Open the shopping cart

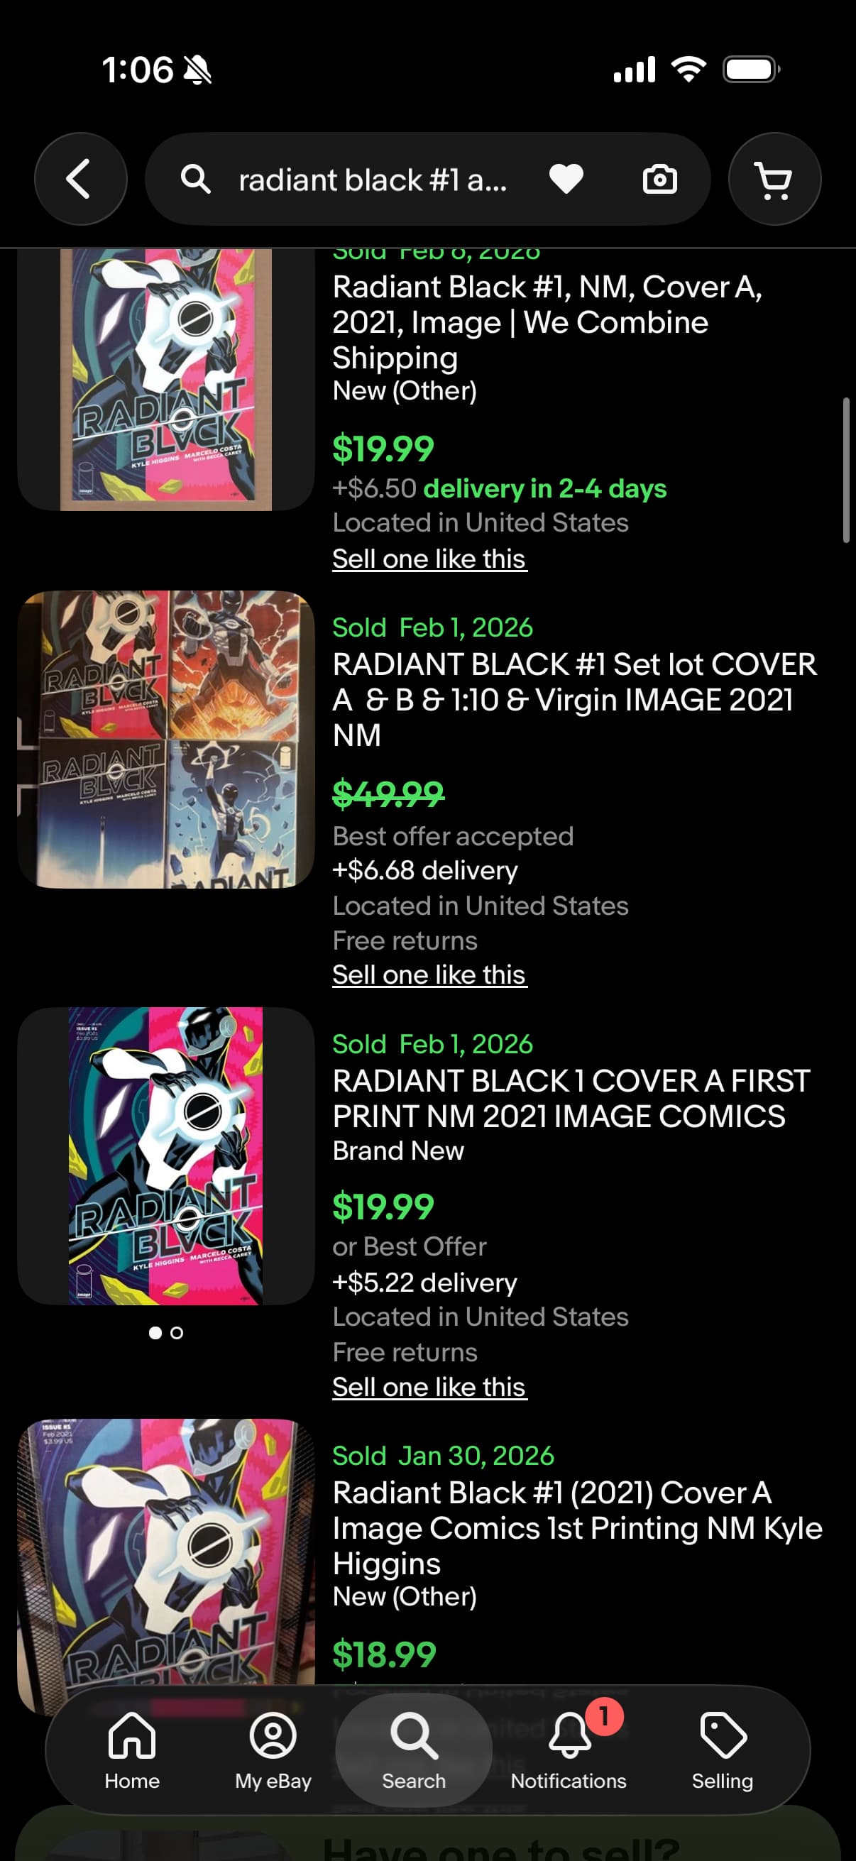click(x=774, y=178)
